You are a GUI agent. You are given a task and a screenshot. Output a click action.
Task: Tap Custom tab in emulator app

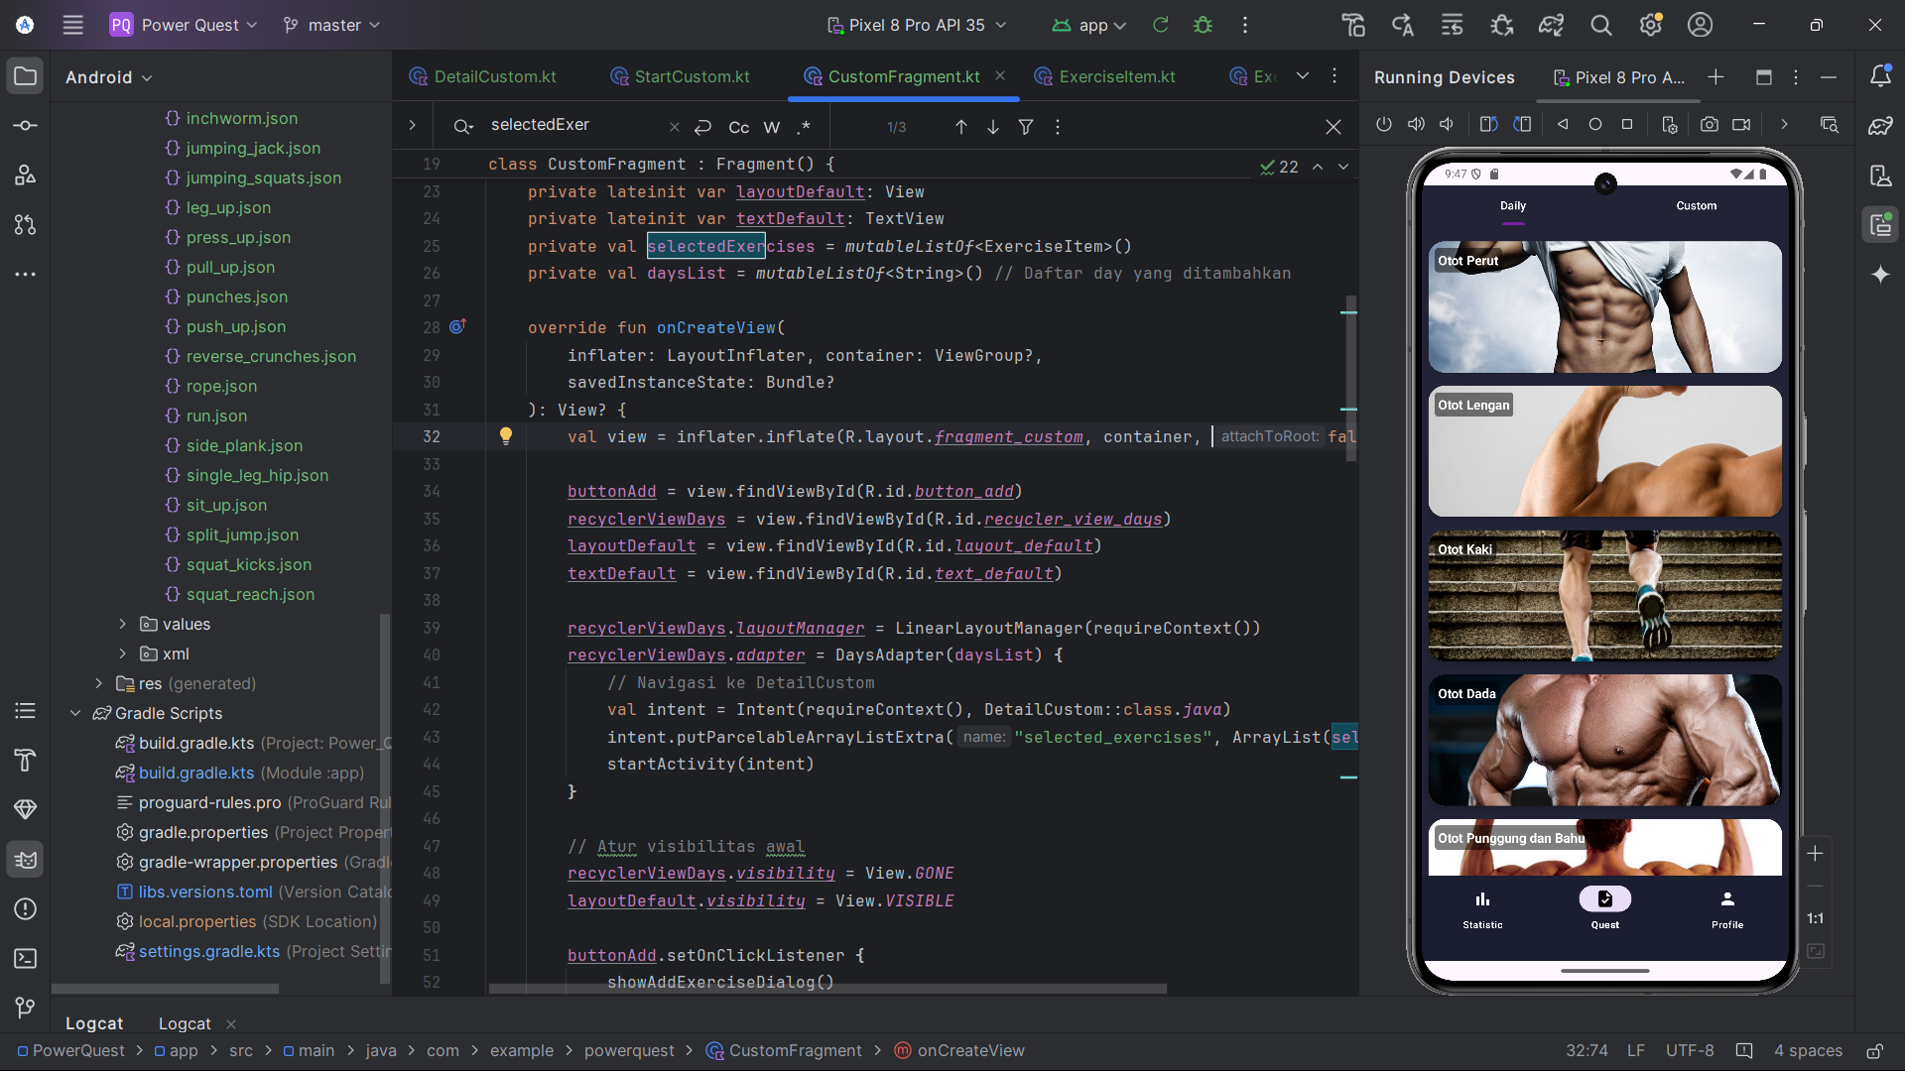coord(1696,206)
